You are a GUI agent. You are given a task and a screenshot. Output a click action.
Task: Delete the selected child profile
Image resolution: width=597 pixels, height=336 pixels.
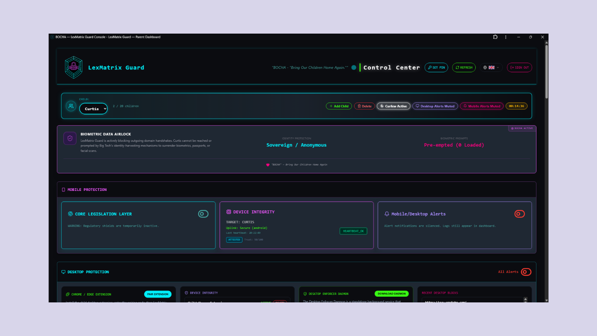pyautogui.click(x=365, y=106)
